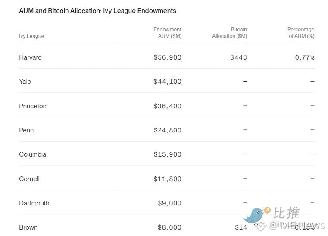Click the chart title about Ivy League Endowments
The image size is (328, 236).
[x=97, y=11]
